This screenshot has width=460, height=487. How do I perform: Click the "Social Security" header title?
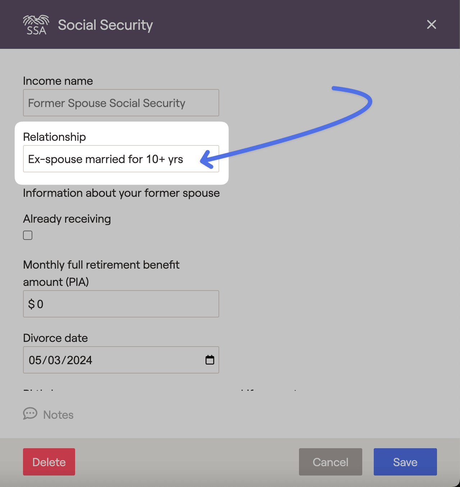click(105, 25)
